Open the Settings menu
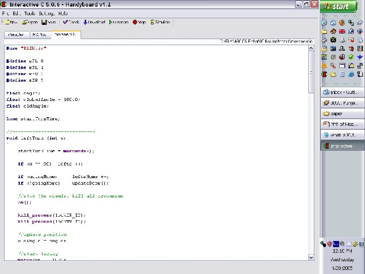The image size is (365, 274). pos(47,14)
